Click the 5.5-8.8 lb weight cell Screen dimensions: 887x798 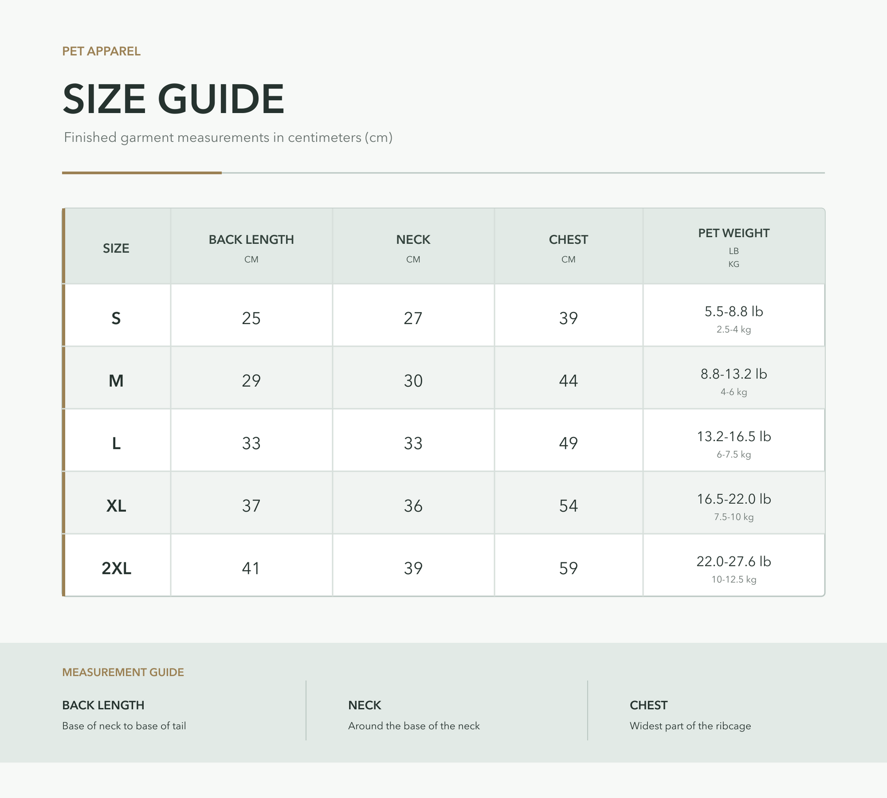click(733, 318)
